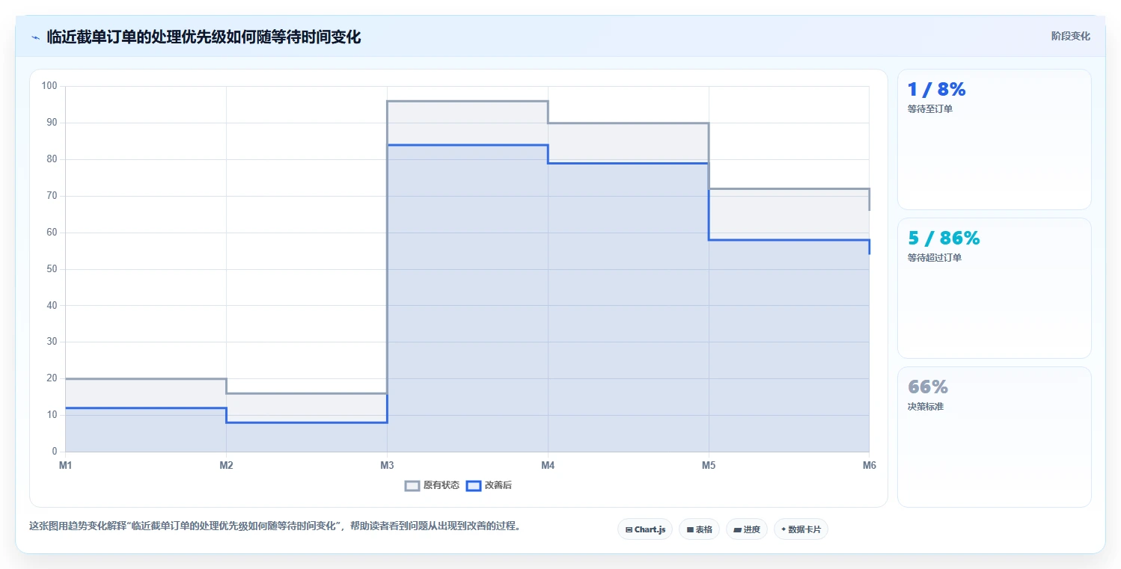This screenshot has height=569, width=1121.
Task: Toggle the 原有状态 legend label
Action: (x=442, y=485)
